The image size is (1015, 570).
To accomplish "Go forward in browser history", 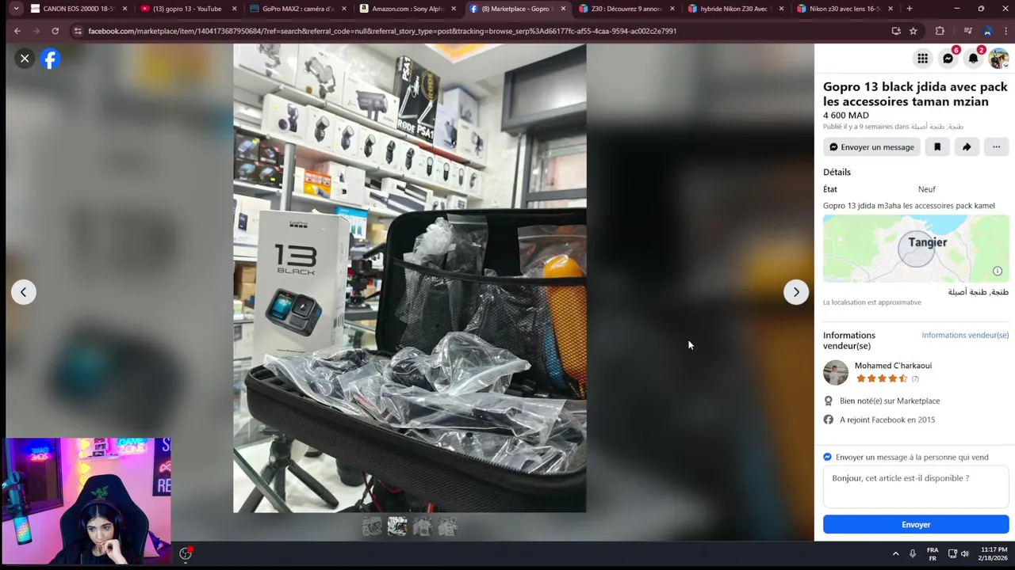I will point(36,31).
